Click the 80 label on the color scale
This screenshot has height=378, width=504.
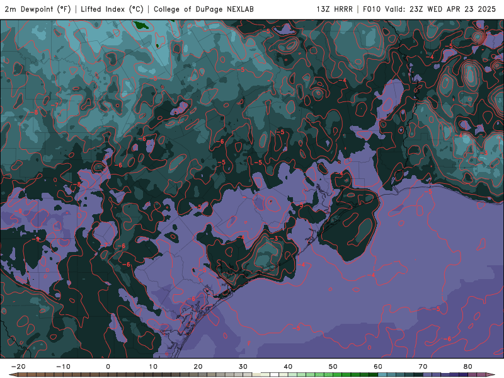click(x=468, y=367)
